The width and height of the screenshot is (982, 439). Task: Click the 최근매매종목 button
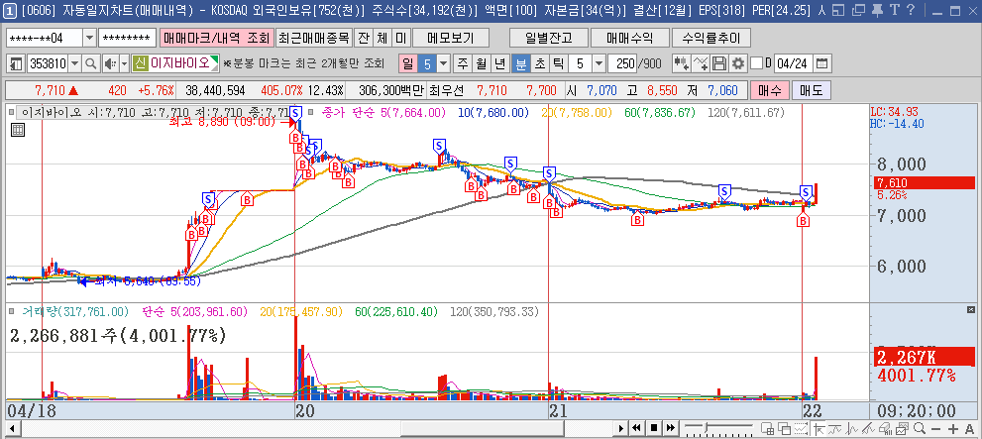[314, 38]
